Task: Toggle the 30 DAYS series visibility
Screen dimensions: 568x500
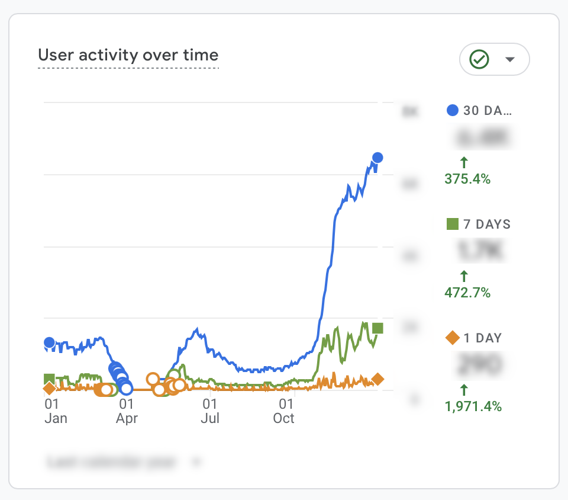Action: point(479,110)
